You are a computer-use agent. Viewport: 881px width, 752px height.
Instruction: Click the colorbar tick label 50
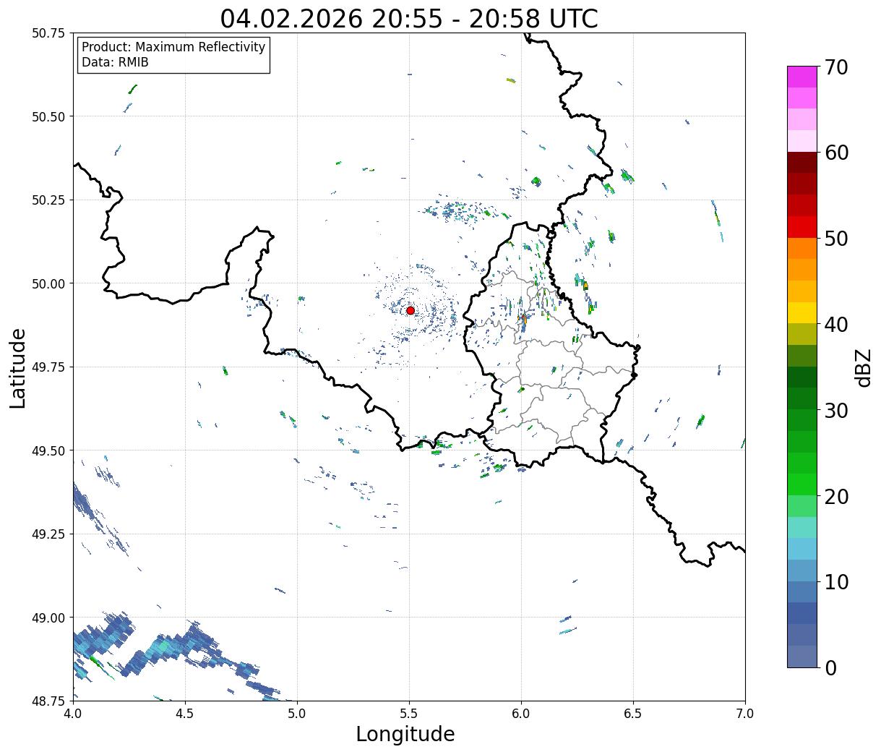pyautogui.click(x=836, y=239)
